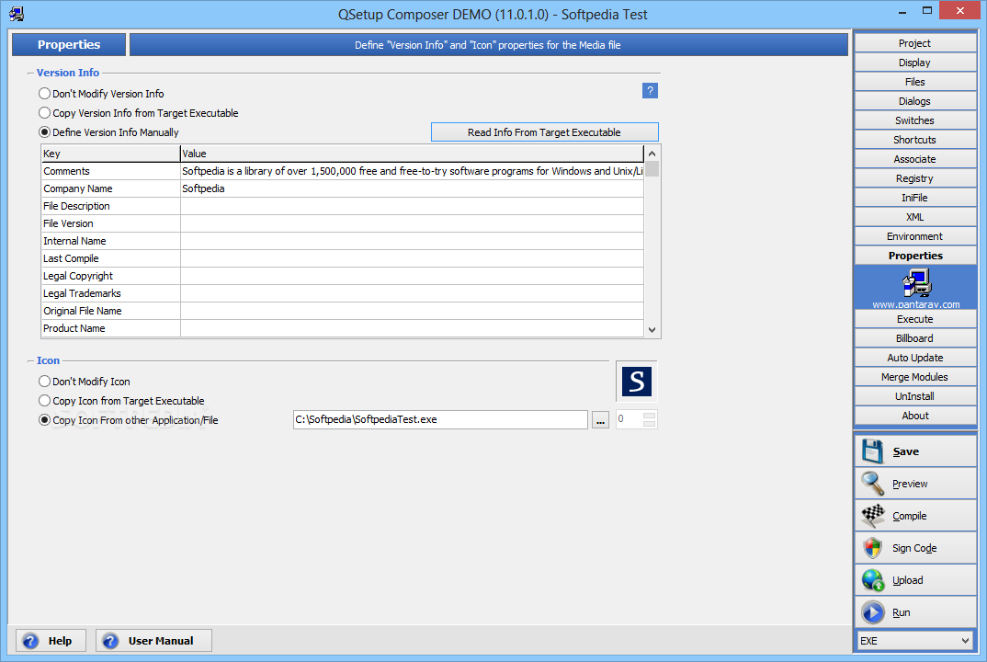Click the Help button's question mark icon
Viewport: 987px width, 662px height.
(30, 641)
